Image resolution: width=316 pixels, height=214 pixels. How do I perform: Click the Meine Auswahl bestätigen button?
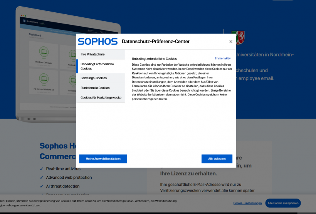click(x=103, y=159)
